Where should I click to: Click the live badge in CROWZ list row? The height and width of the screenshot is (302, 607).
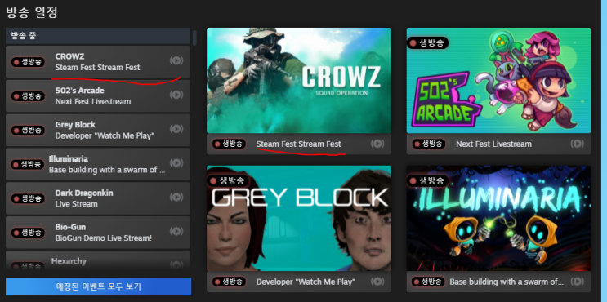28,62
